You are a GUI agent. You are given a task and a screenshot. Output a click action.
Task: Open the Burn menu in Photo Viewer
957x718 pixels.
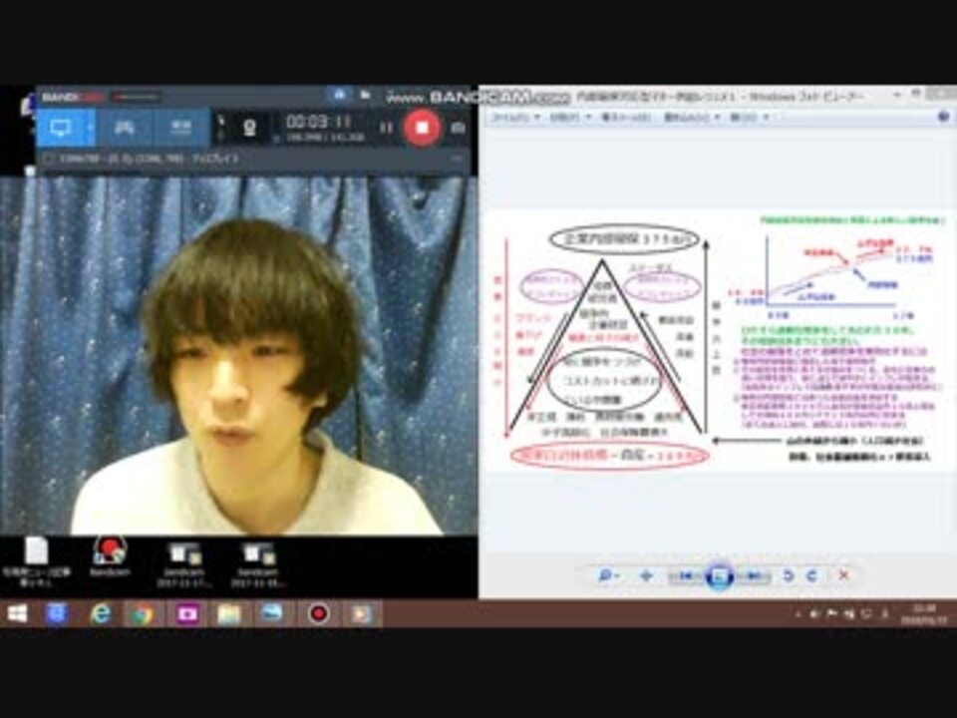(692, 117)
